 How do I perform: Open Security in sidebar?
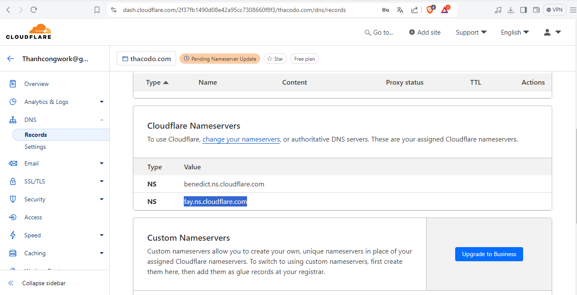pyautogui.click(x=35, y=199)
